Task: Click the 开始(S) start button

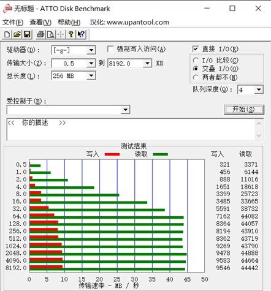Action: pos(244,110)
